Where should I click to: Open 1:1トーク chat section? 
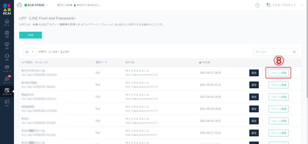click(x=7, y=80)
